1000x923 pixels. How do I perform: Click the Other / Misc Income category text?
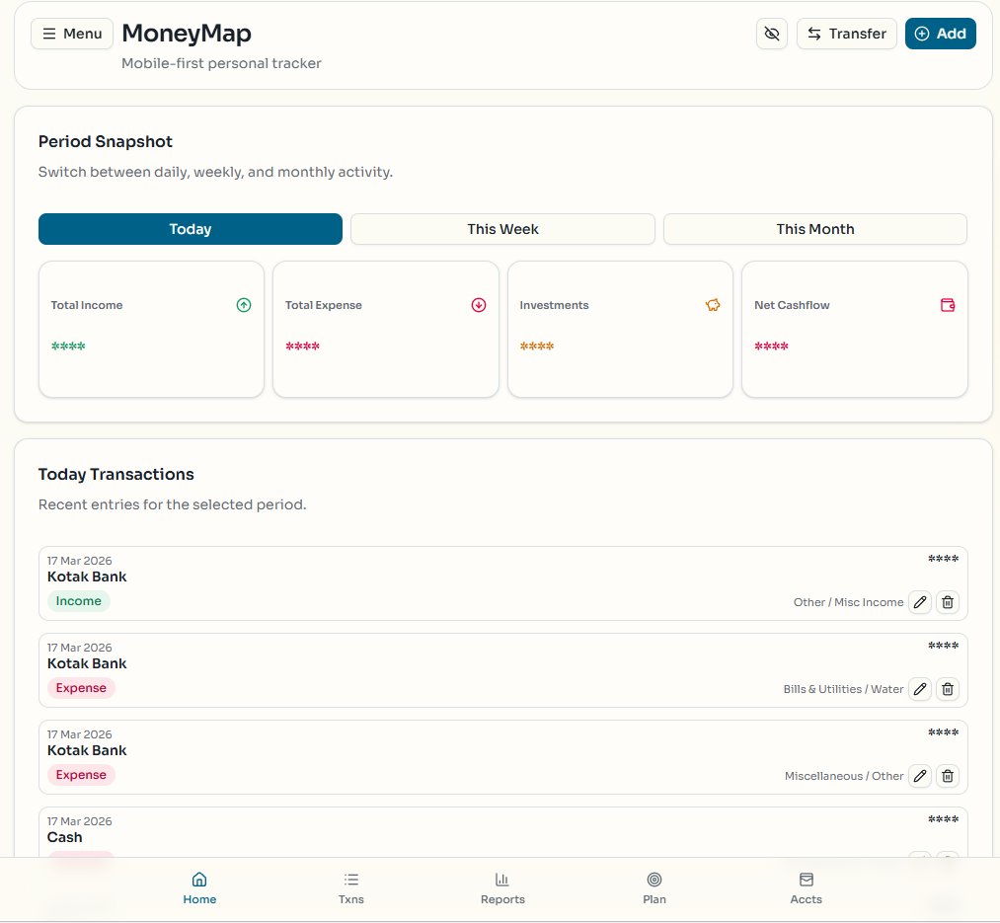click(x=848, y=602)
